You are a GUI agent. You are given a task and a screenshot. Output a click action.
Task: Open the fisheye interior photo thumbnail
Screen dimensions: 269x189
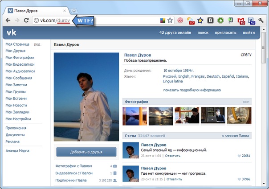[239, 115]
